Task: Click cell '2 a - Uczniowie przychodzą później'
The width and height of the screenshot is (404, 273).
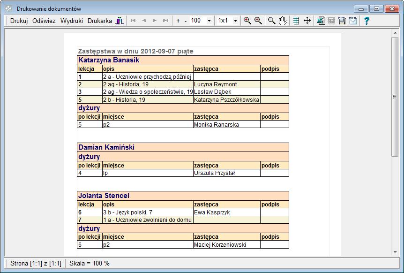Action: click(148, 76)
